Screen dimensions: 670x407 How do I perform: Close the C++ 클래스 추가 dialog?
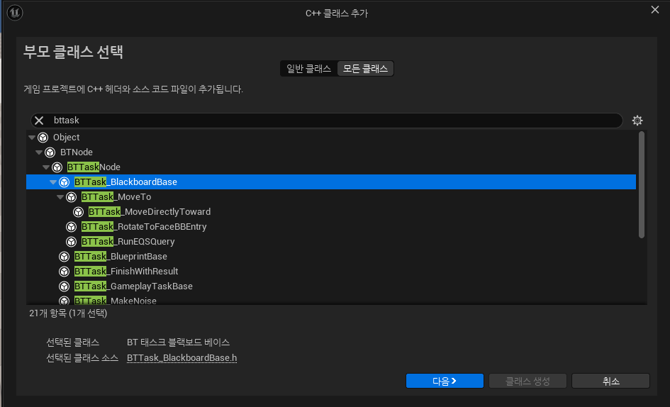[655, 10]
